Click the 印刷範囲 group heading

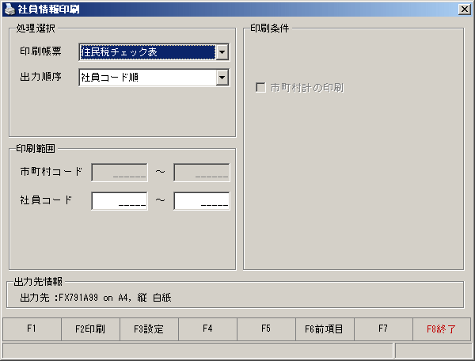36,148
